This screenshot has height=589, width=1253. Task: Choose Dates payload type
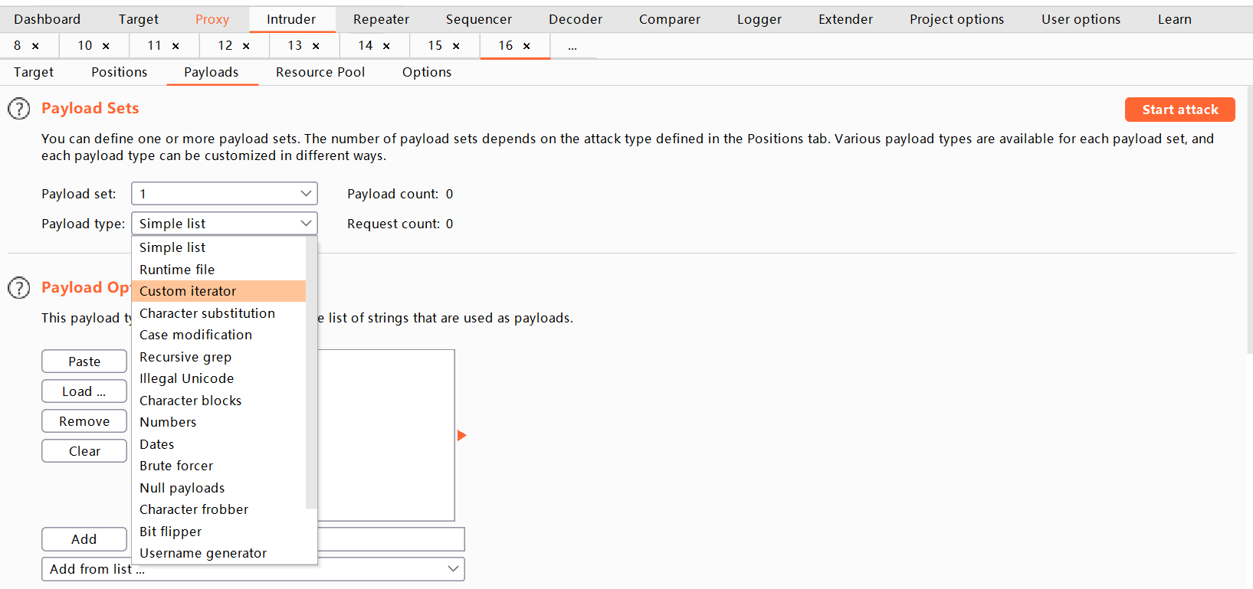[218, 444]
